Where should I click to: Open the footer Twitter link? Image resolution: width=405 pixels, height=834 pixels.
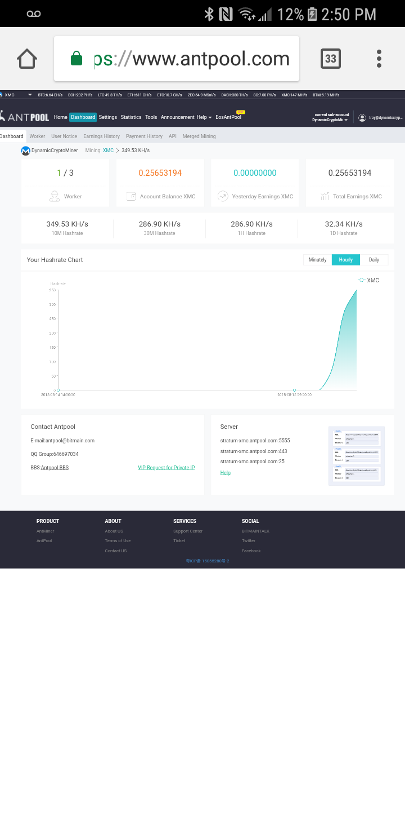click(x=248, y=541)
